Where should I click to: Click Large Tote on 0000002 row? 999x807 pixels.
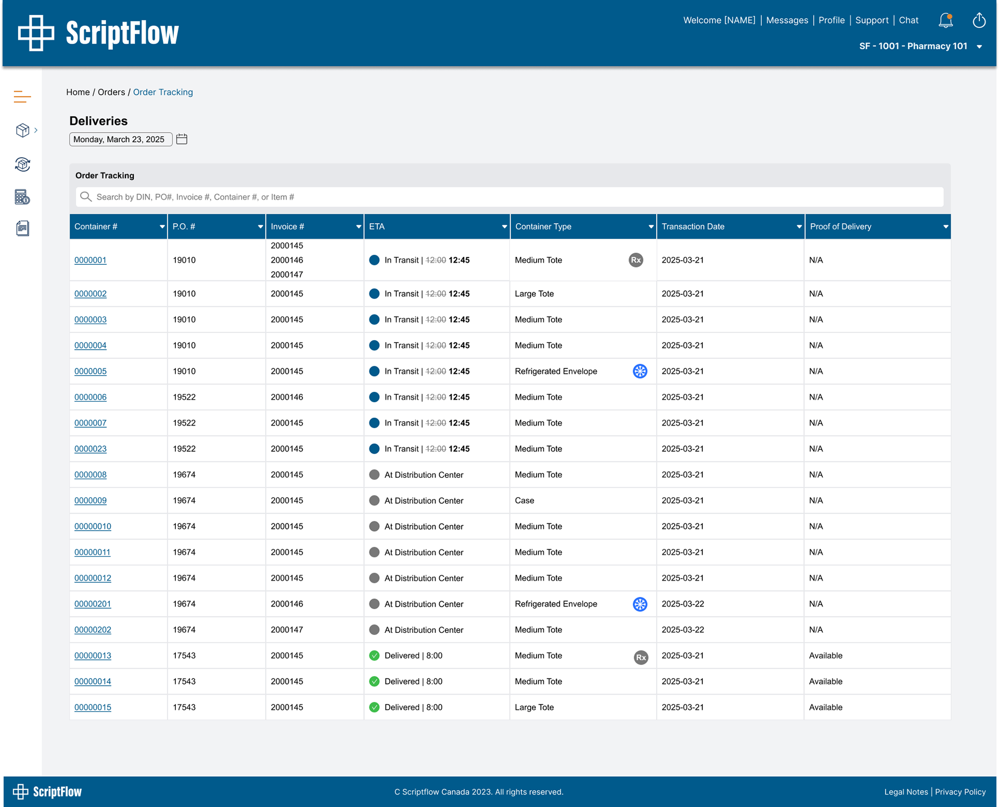534,293
